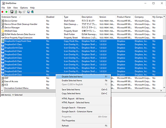Image resolution: width=166 pixels, height=128 pixels.
Task: Click the Exit toolbar icon
Action: click(32, 12)
